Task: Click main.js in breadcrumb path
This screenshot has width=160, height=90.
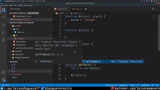Action: pos(76,13)
